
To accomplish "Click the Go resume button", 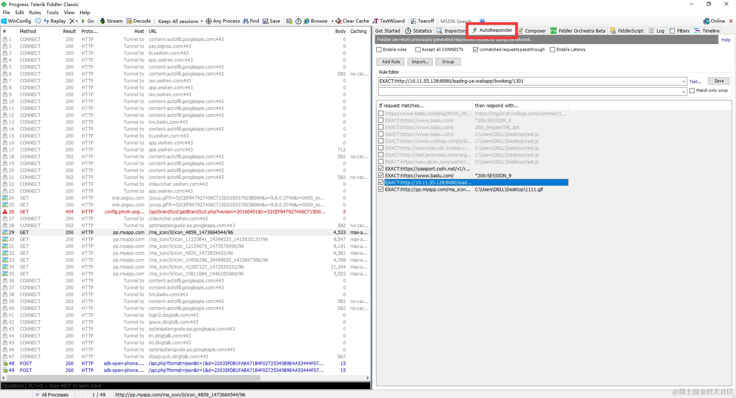I will coord(88,21).
